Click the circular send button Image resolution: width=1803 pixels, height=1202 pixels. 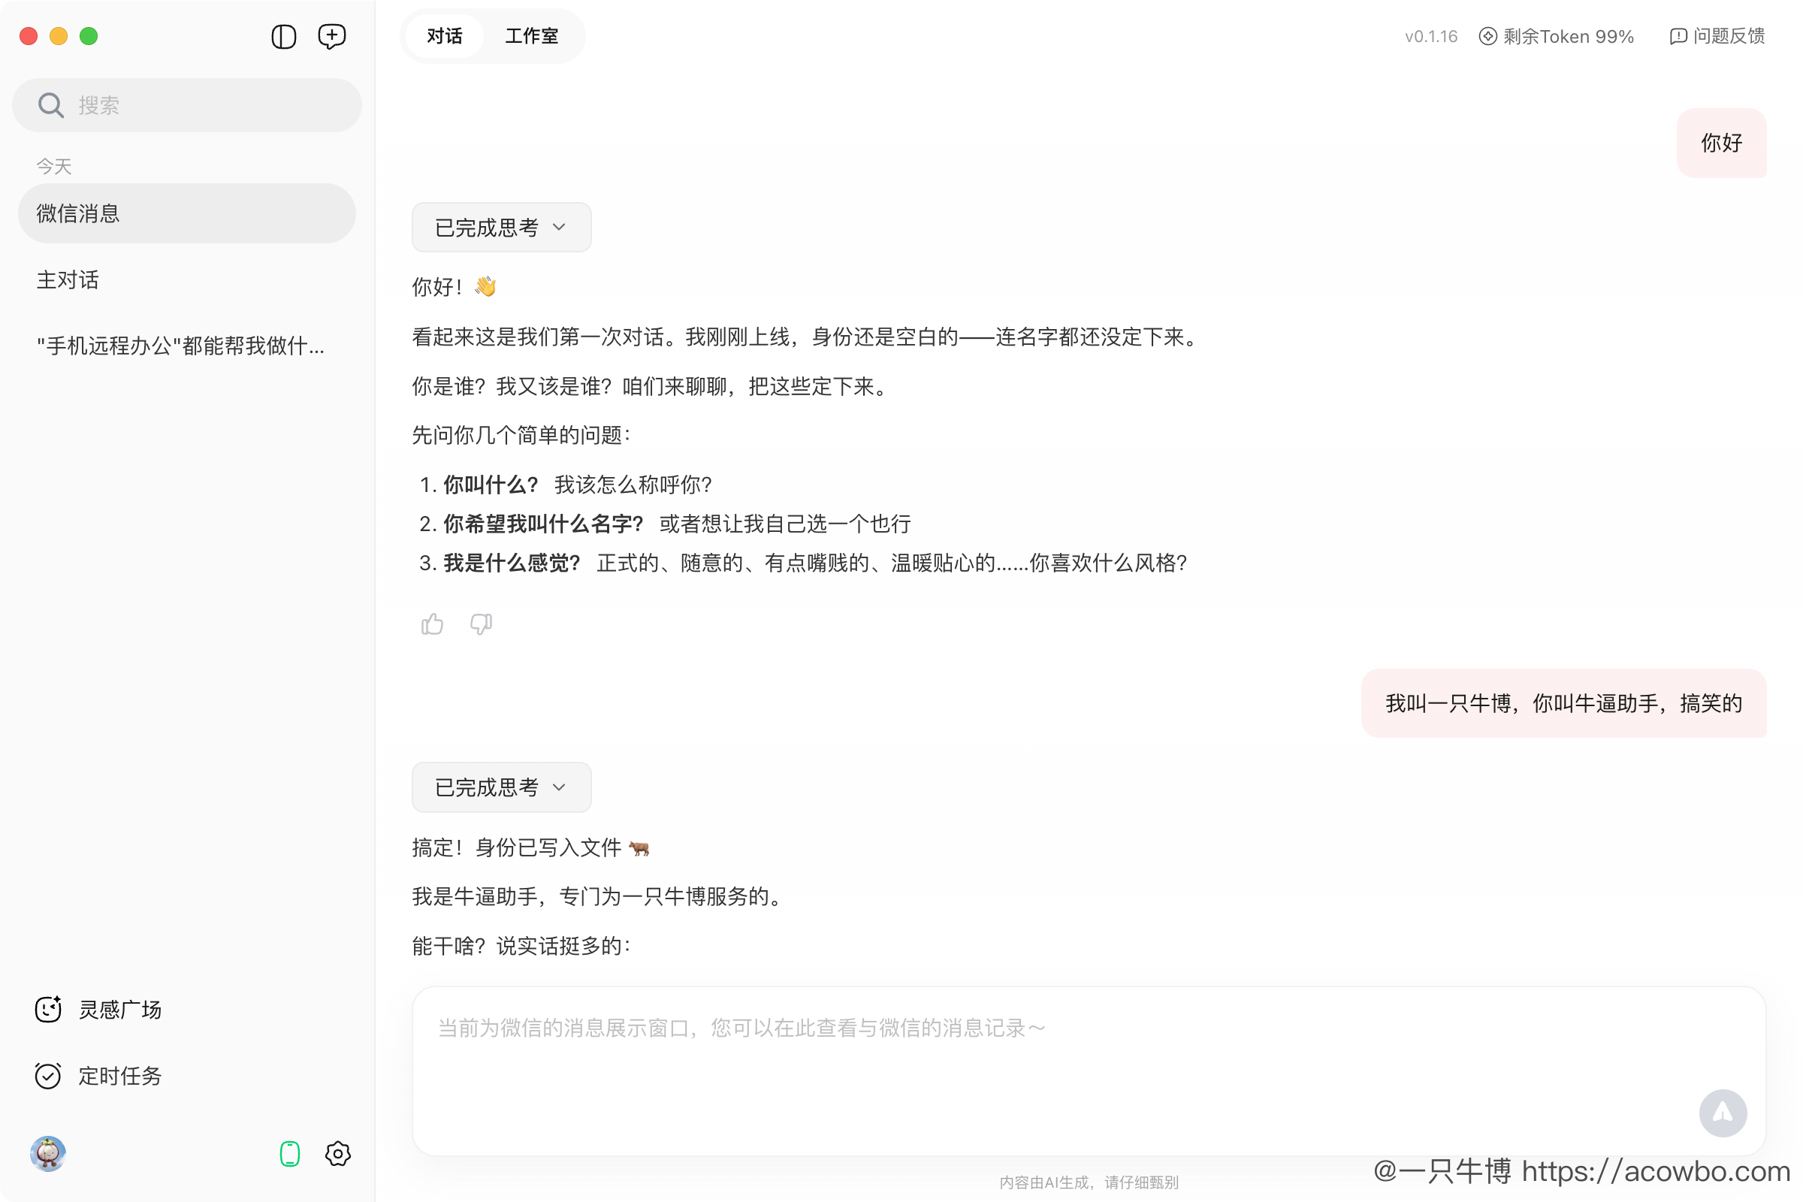tap(1723, 1113)
